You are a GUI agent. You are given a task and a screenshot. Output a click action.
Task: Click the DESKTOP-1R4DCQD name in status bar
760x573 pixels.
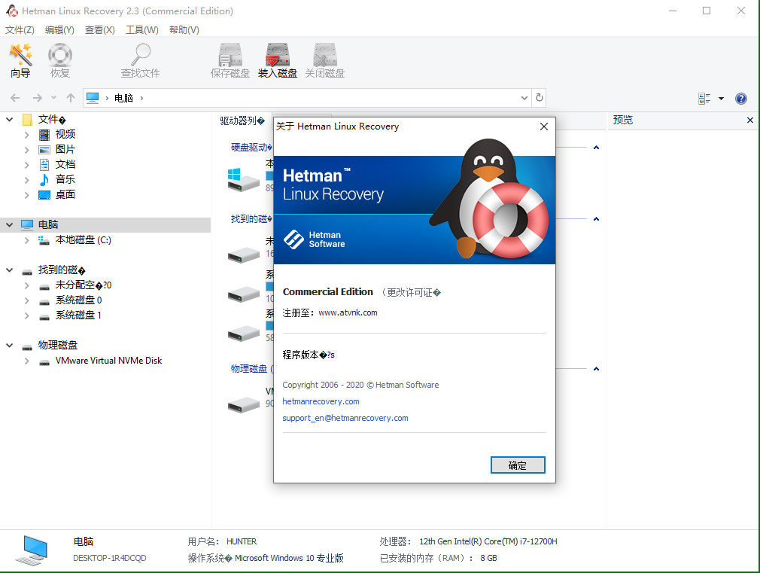coord(110,559)
